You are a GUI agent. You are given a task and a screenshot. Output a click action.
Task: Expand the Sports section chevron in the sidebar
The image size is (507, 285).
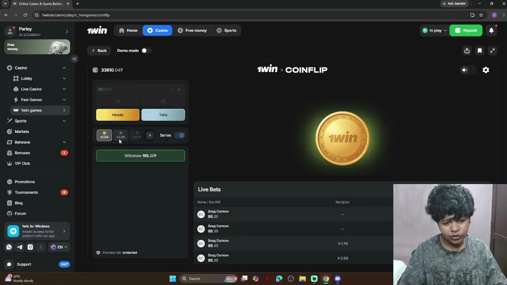click(x=64, y=121)
